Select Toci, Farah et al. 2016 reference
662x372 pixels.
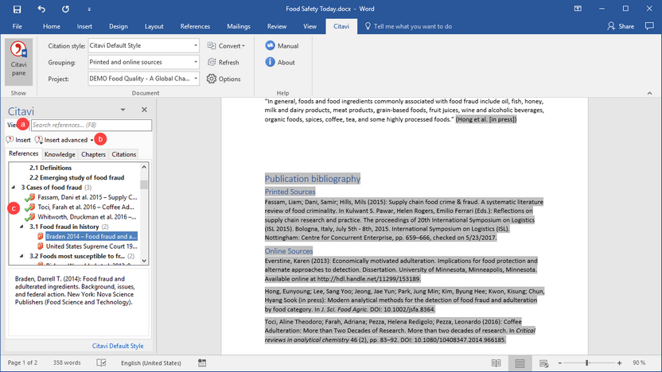86,207
